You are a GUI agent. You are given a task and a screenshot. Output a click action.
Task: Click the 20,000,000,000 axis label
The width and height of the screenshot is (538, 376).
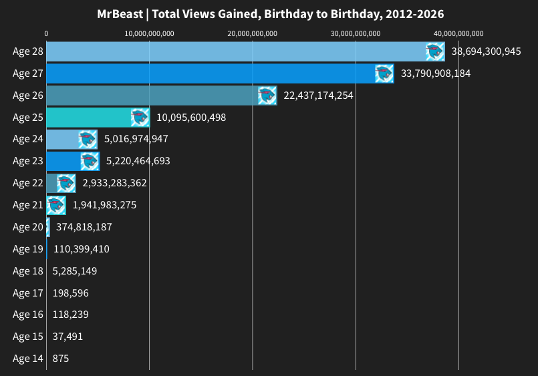[x=252, y=33]
